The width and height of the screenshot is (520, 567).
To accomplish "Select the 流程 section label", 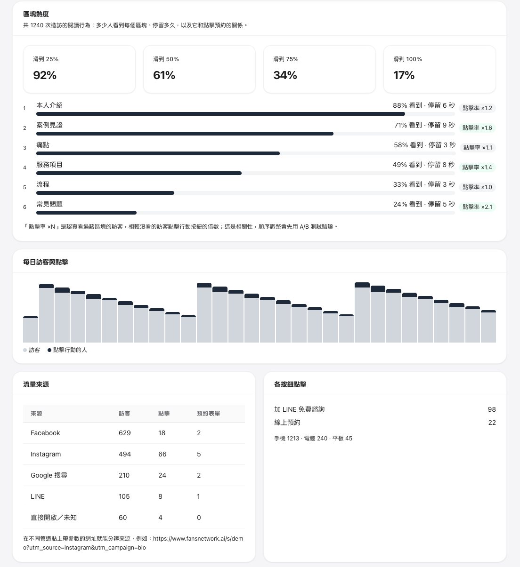I will point(43,184).
